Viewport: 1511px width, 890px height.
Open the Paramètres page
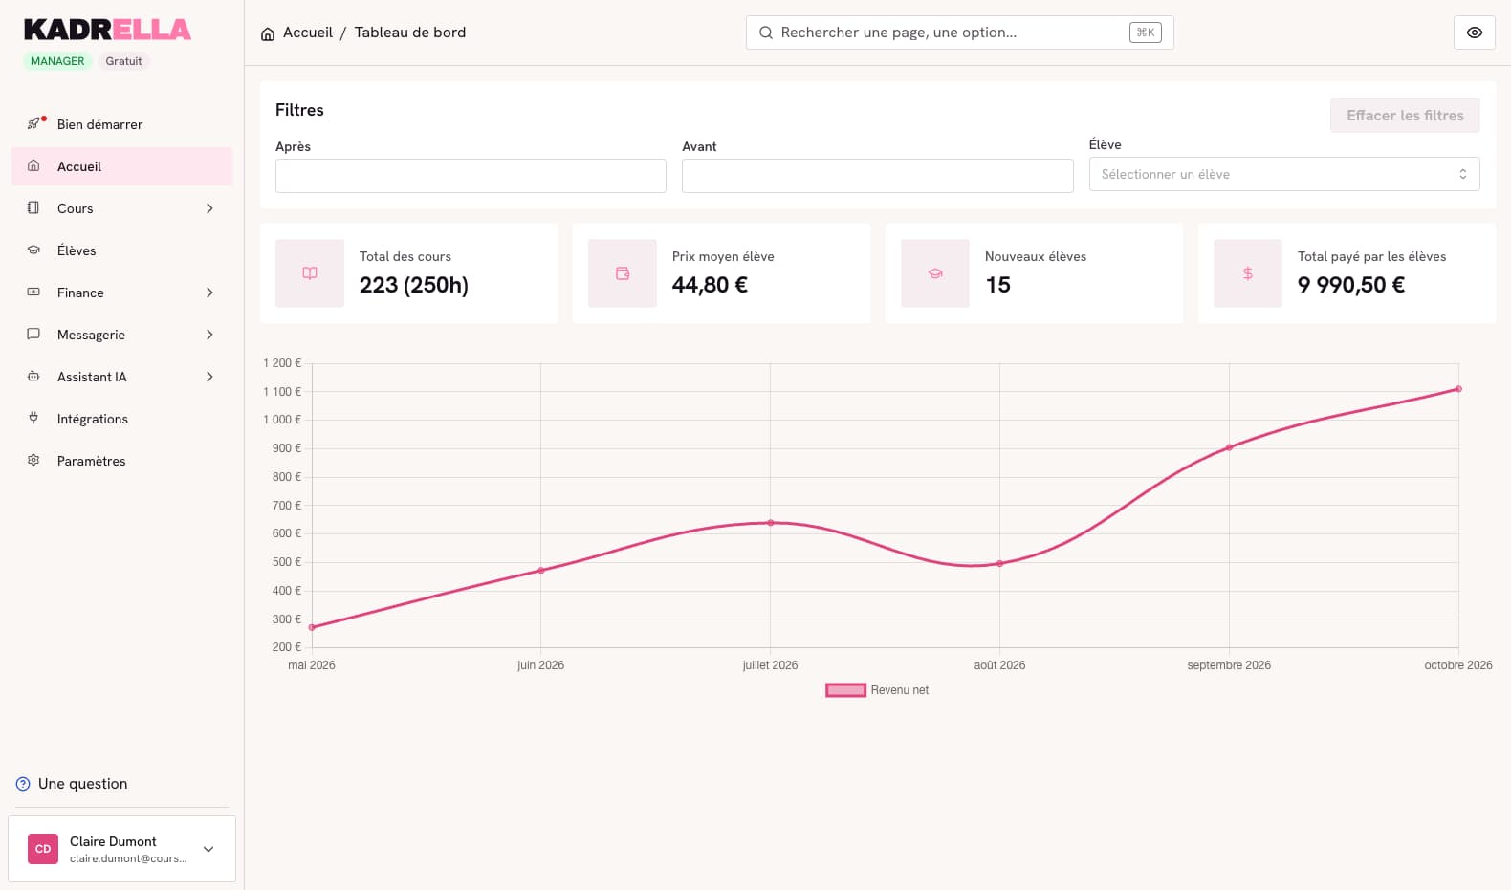click(x=121, y=461)
